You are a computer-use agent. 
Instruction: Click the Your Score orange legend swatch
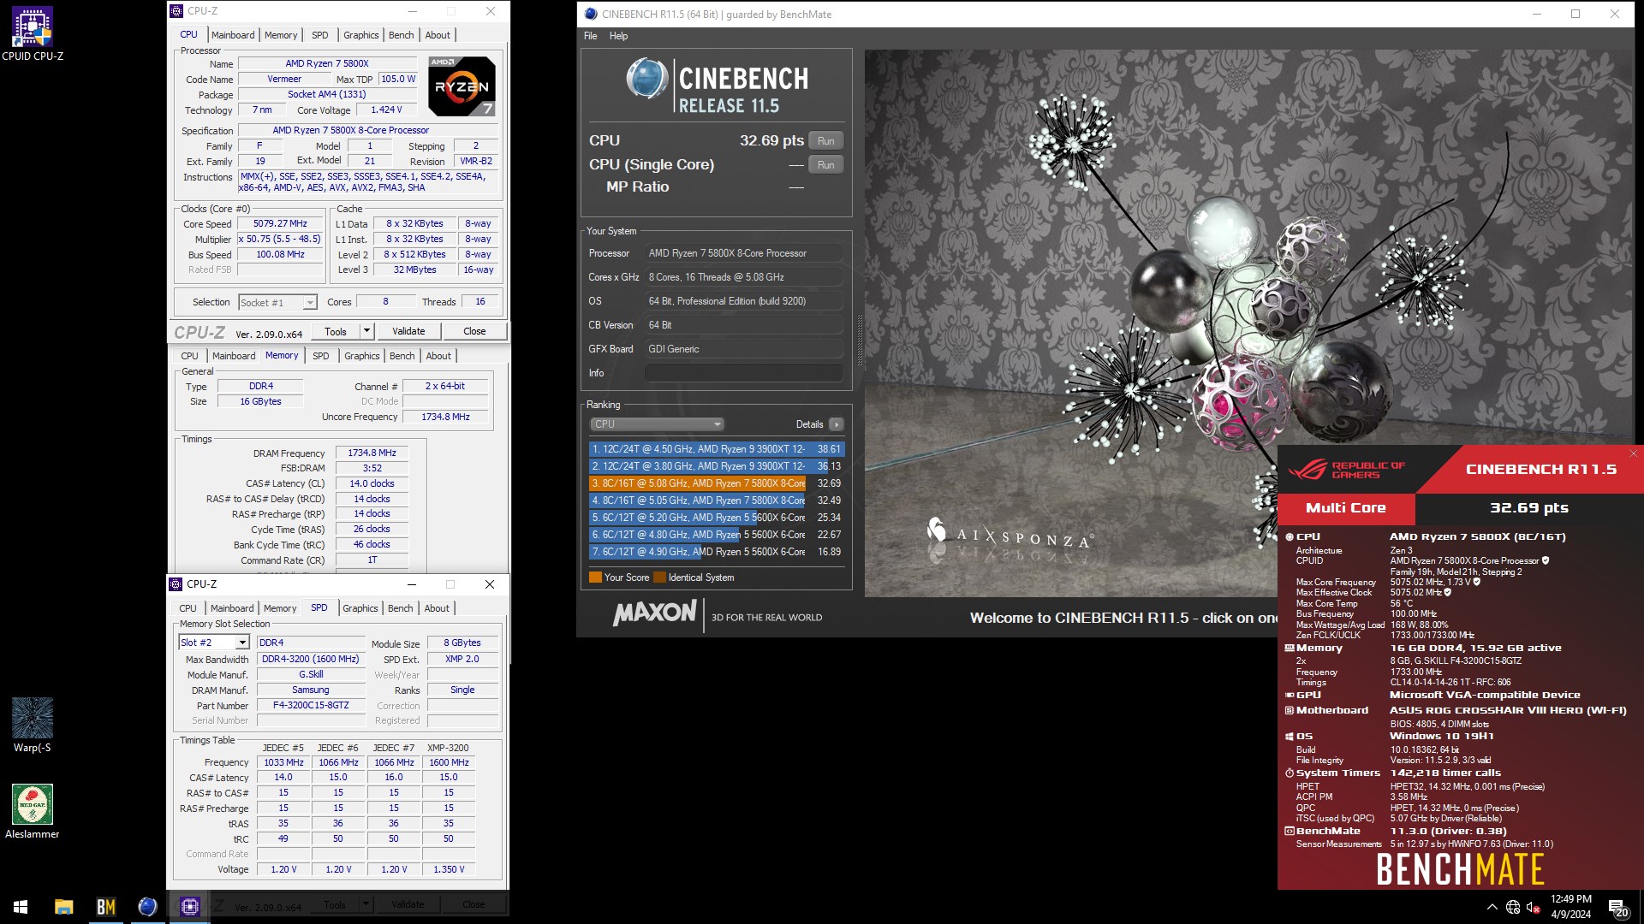[595, 577]
